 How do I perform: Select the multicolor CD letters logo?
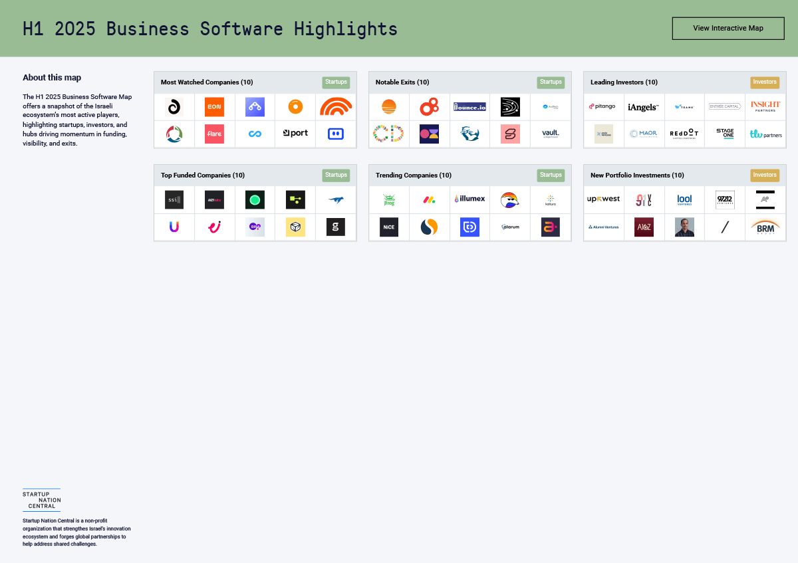click(x=389, y=134)
